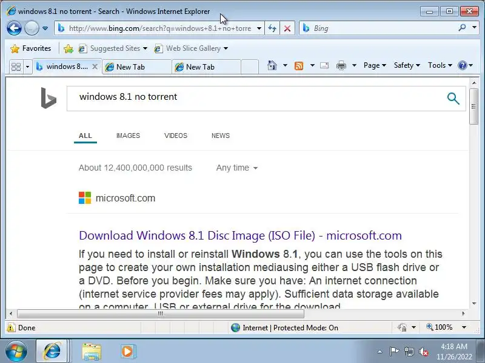Switch to the second New Tab
This screenshot has height=363, width=485.
pyautogui.click(x=206, y=67)
